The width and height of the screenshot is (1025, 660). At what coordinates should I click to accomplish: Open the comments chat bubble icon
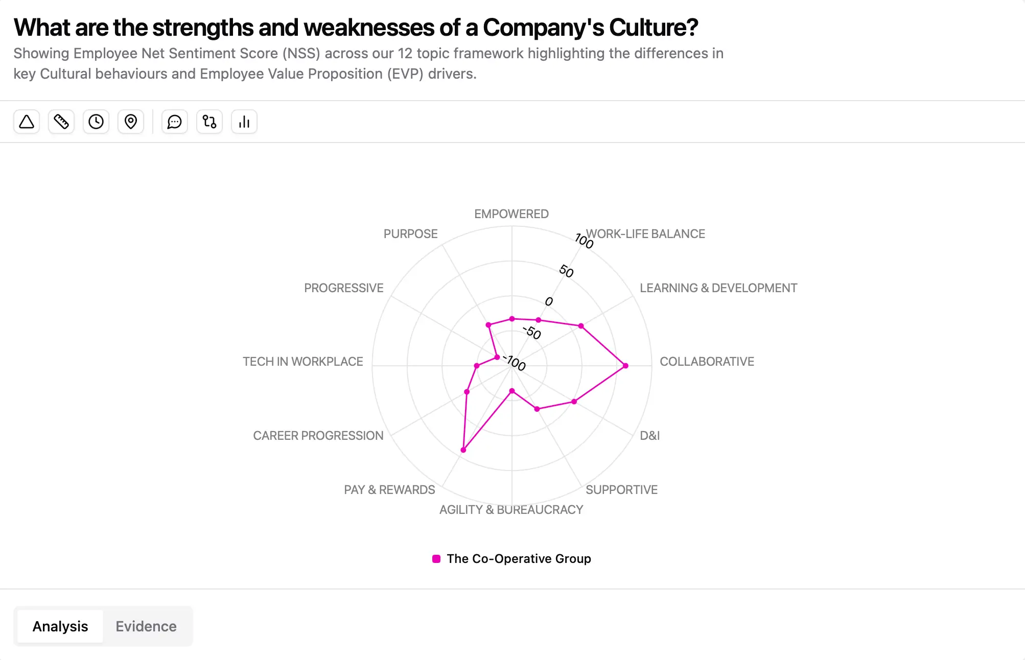click(x=174, y=122)
